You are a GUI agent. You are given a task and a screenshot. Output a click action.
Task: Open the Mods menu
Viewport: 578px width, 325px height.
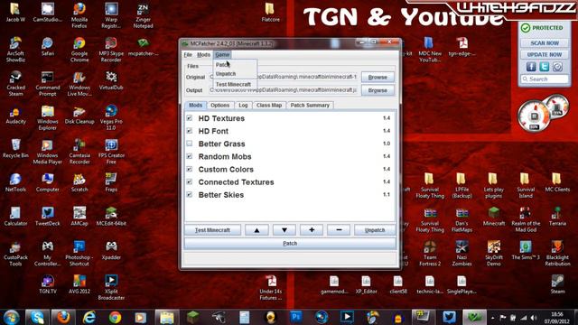(x=203, y=54)
